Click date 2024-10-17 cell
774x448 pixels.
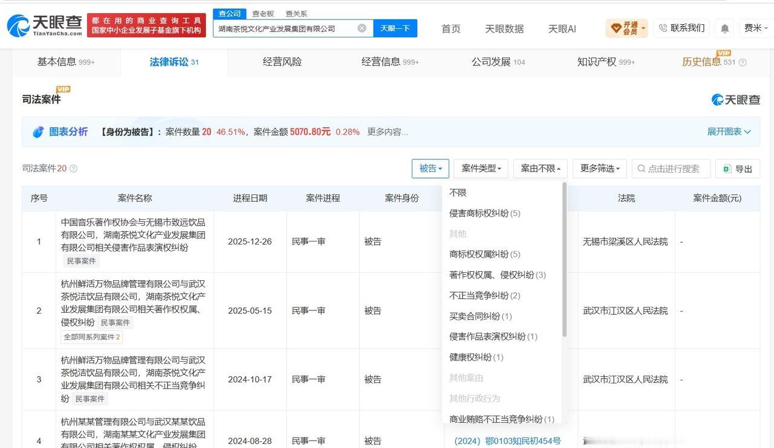(250, 379)
